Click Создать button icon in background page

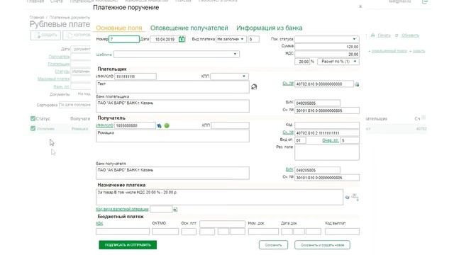[38, 35]
